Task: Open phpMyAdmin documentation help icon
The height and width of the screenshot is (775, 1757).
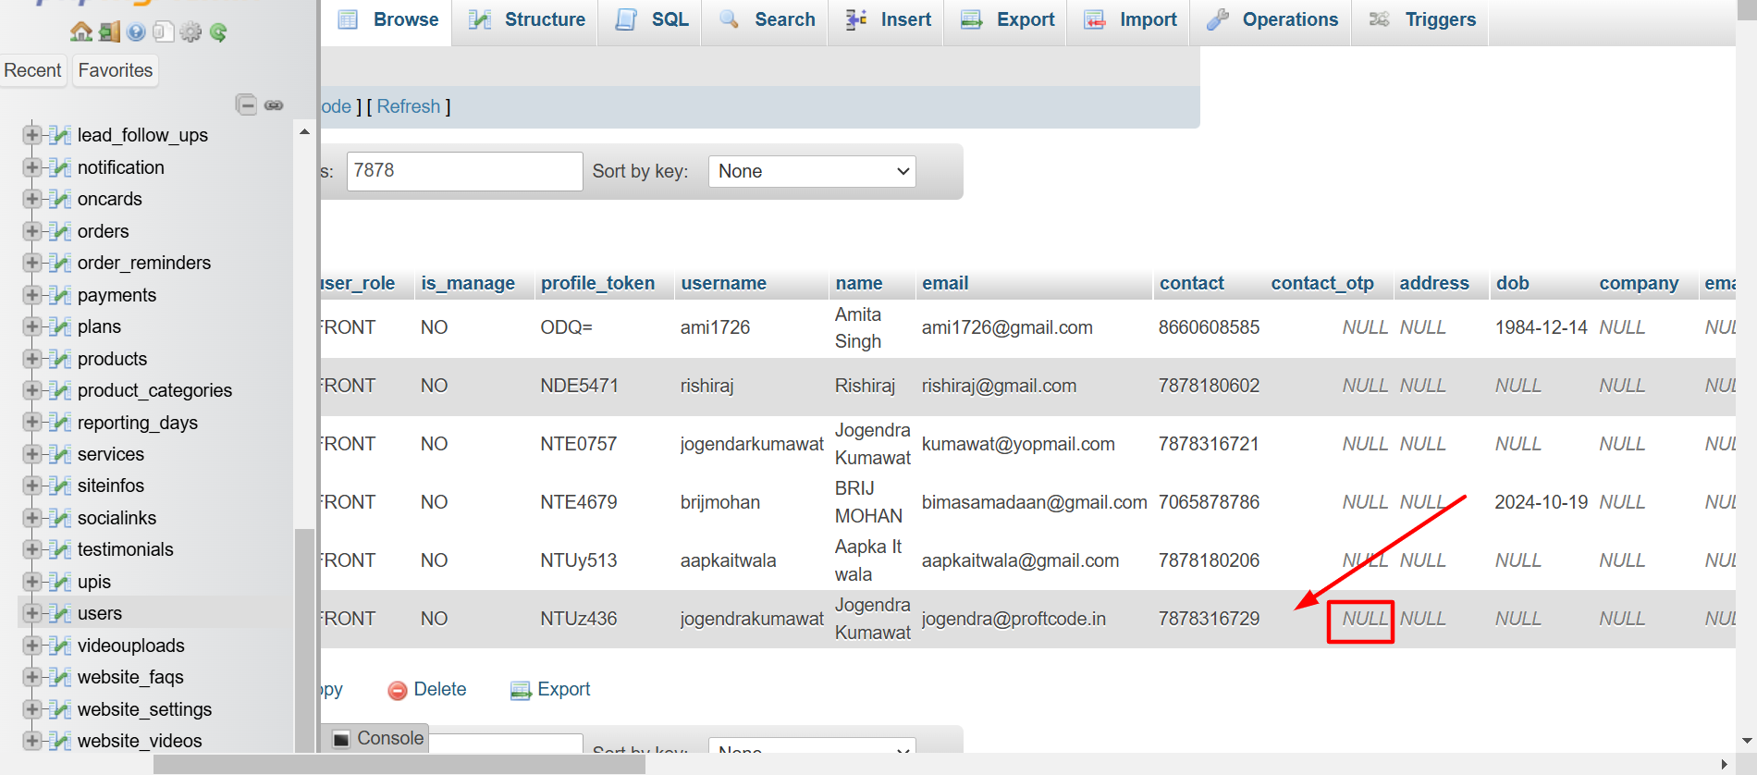Action: point(136,32)
